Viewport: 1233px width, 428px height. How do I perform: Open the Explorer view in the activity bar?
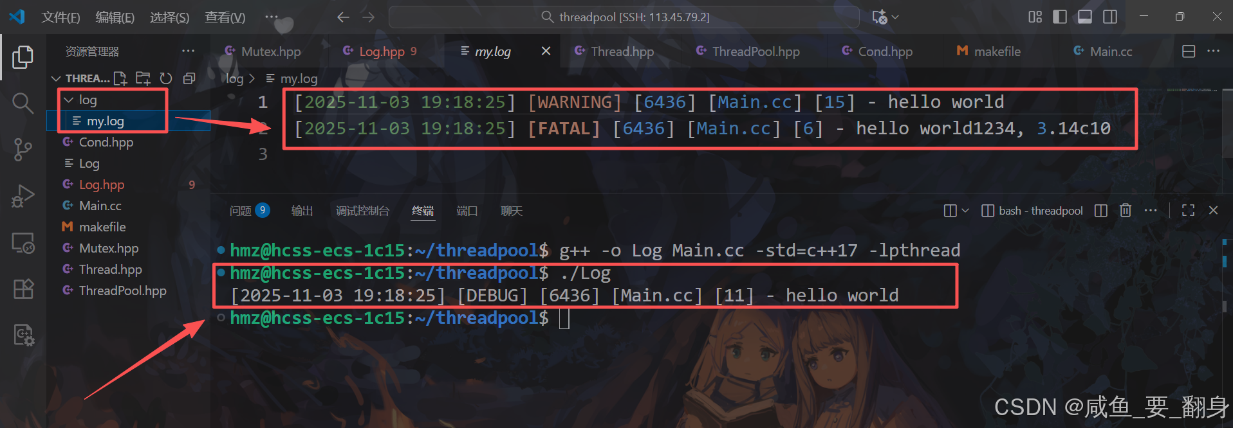tap(23, 57)
